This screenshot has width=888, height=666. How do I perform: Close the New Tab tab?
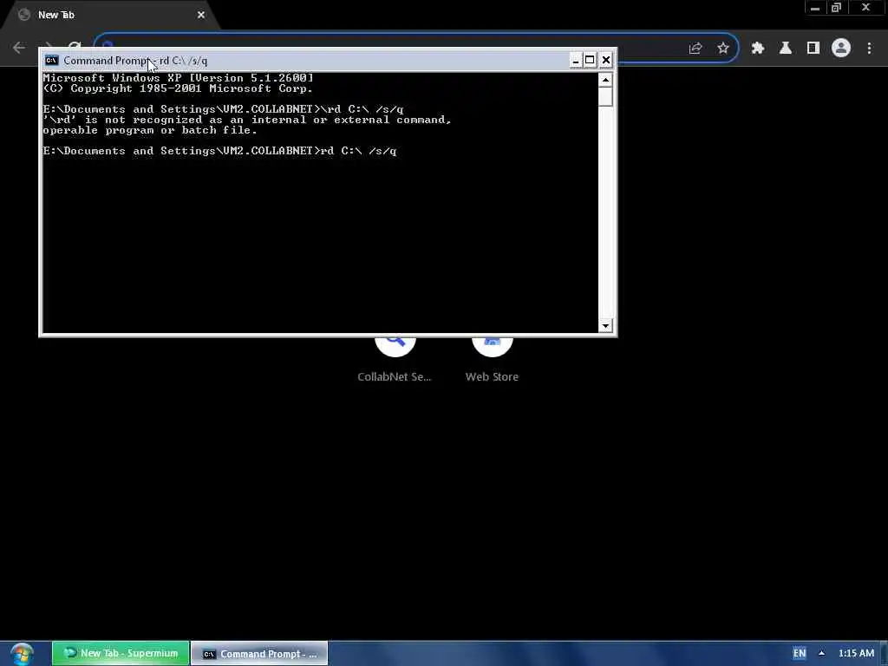(x=201, y=15)
